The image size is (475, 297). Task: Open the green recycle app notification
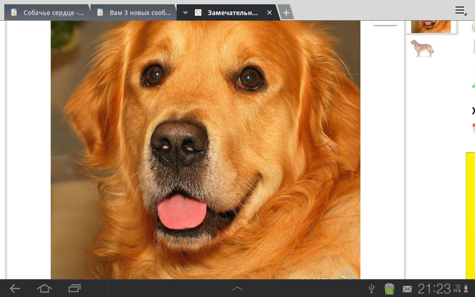click(389, 288)
